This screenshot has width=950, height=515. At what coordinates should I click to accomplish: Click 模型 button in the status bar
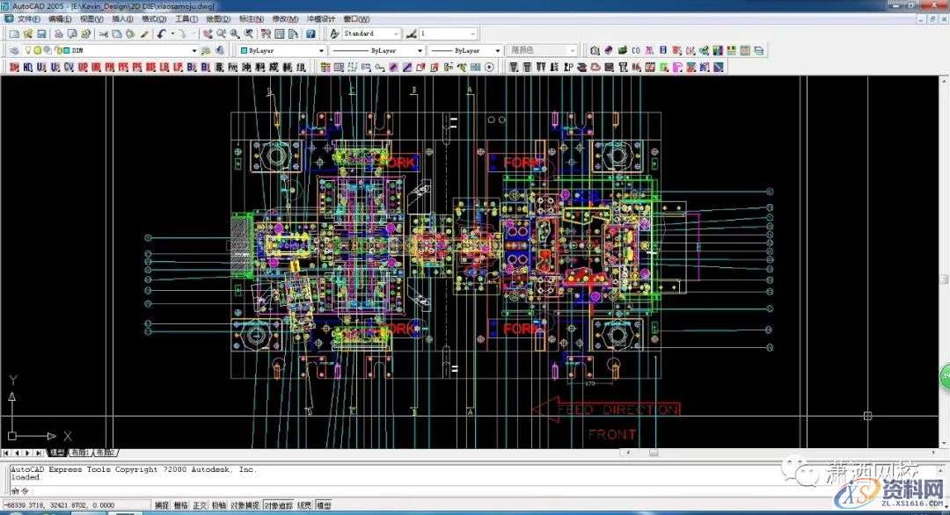[323, 505]
